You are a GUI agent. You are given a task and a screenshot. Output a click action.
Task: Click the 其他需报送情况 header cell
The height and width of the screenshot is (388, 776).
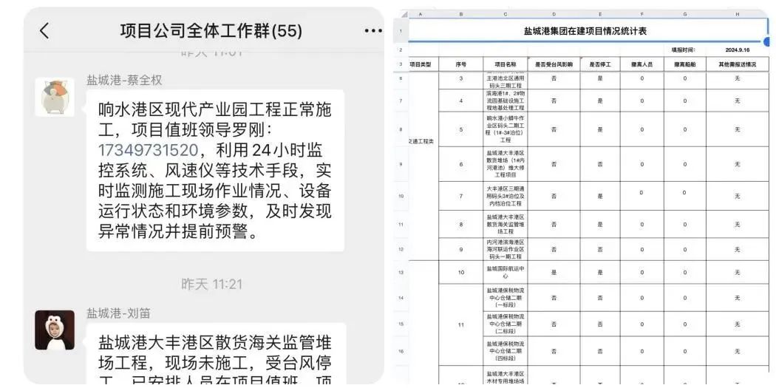click(x=737, y=64)
